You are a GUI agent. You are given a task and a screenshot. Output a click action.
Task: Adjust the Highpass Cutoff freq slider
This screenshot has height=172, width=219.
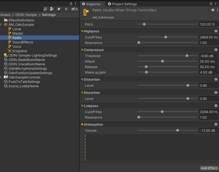pos(167,37)
